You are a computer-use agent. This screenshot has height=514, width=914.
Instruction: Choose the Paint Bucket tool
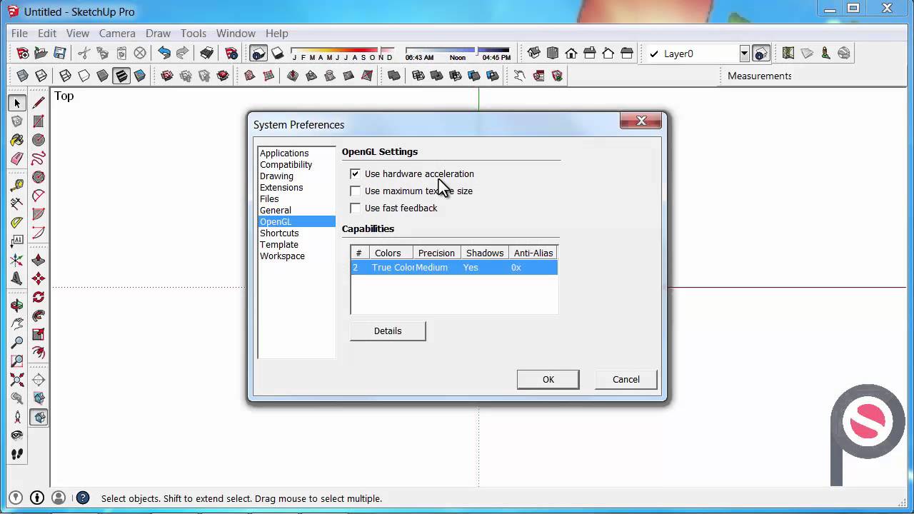[17, 140]
